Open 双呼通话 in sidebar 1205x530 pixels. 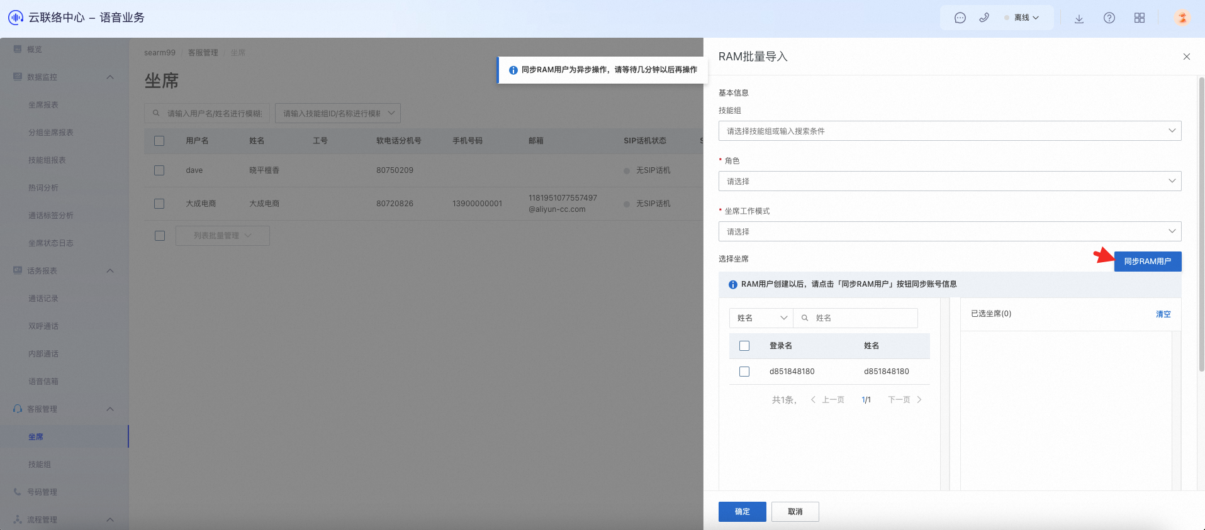pos(43,326)
